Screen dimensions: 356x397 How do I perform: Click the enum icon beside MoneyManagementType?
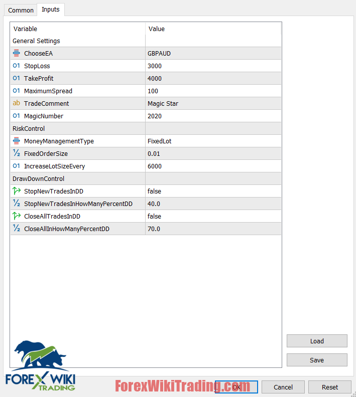[16, 141]
